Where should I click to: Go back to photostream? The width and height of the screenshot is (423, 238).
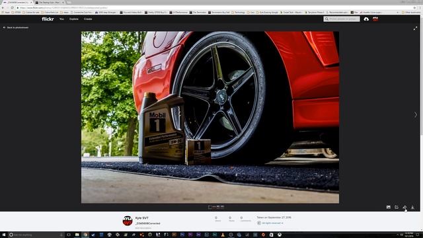16,28
